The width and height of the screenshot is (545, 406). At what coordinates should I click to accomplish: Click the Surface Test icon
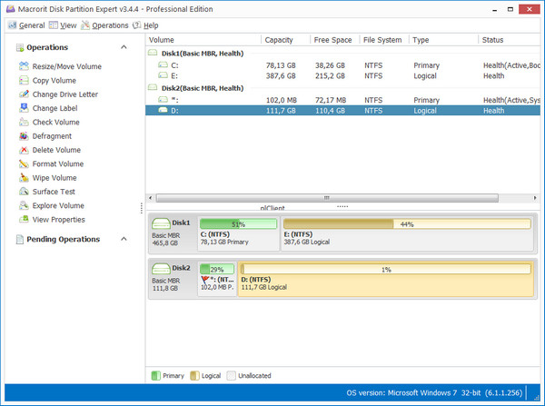pyautogui.click(x=24, y=192)
